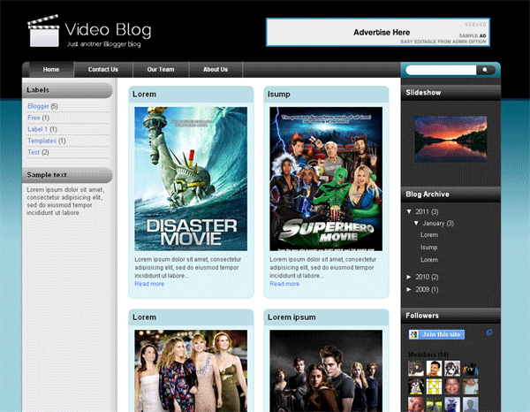Screen dimensions: 530x412
Task: Open the Label 1 link
Action: click(x=37, y=129)
